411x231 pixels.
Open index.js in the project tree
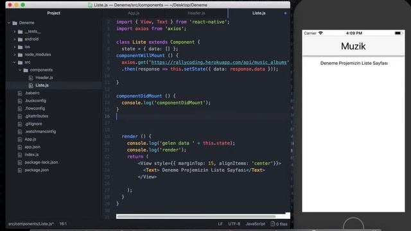click(x=31, y=155)
